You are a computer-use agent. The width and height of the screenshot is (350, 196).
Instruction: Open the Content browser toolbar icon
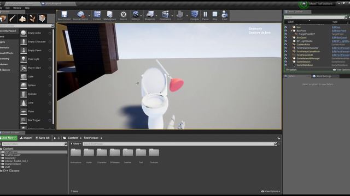click(97, 16)
